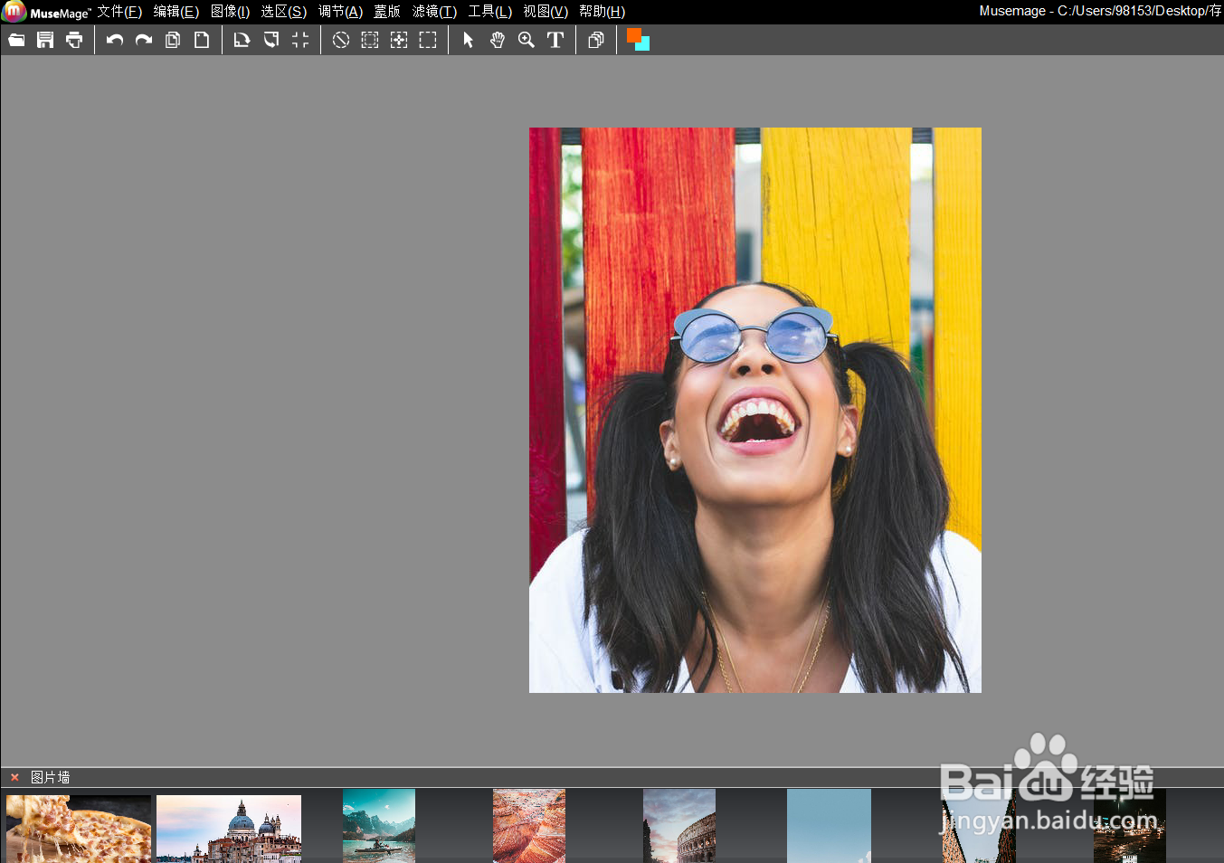Screen dimensions: 1224x863
Task: Open the 帮助(H) help menu
Action: pyautogui.click(x=603, y=12)
